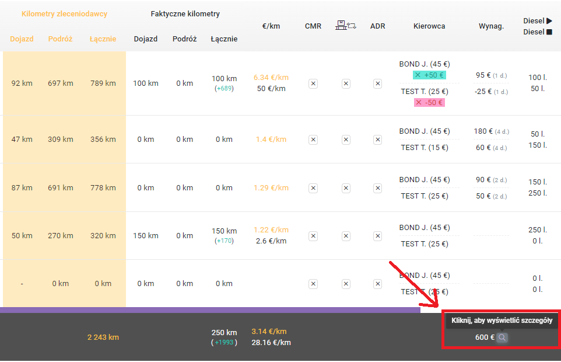Click the Wynag. column header

point(491,26)
